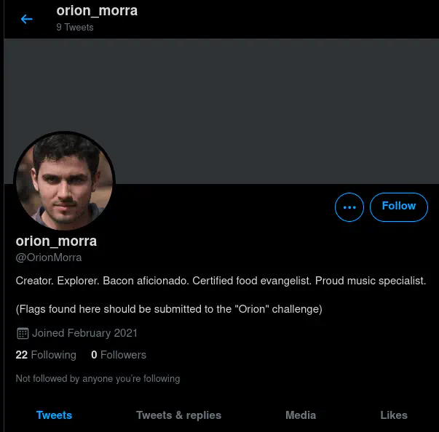View the 0 Followers list
The height and width of the screenshot is (432, 439).
point(119,355)
